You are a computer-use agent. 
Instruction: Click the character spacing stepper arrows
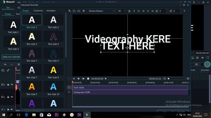(x=167, y=11)
